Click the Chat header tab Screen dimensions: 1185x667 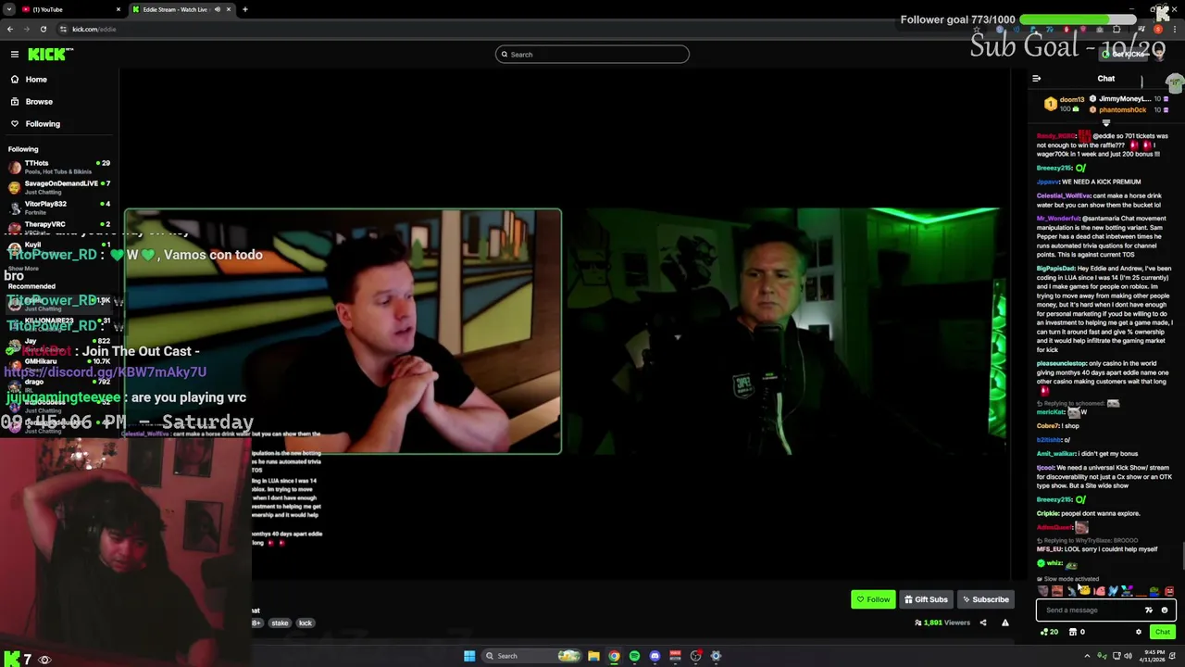[1106, 79]
